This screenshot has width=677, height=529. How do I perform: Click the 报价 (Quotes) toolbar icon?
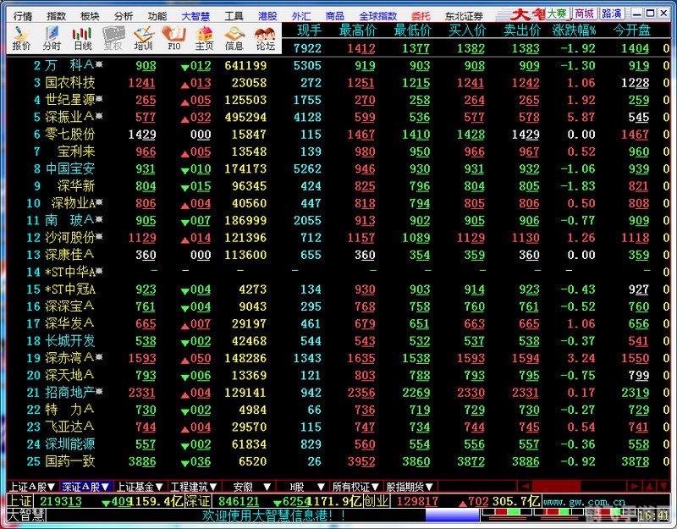[x=20, y=38]
